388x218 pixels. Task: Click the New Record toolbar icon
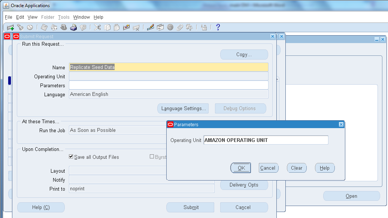tap(10, 27)
